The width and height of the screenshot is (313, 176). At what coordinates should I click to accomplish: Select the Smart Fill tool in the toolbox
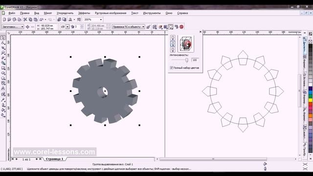click(x=3, y=63)
